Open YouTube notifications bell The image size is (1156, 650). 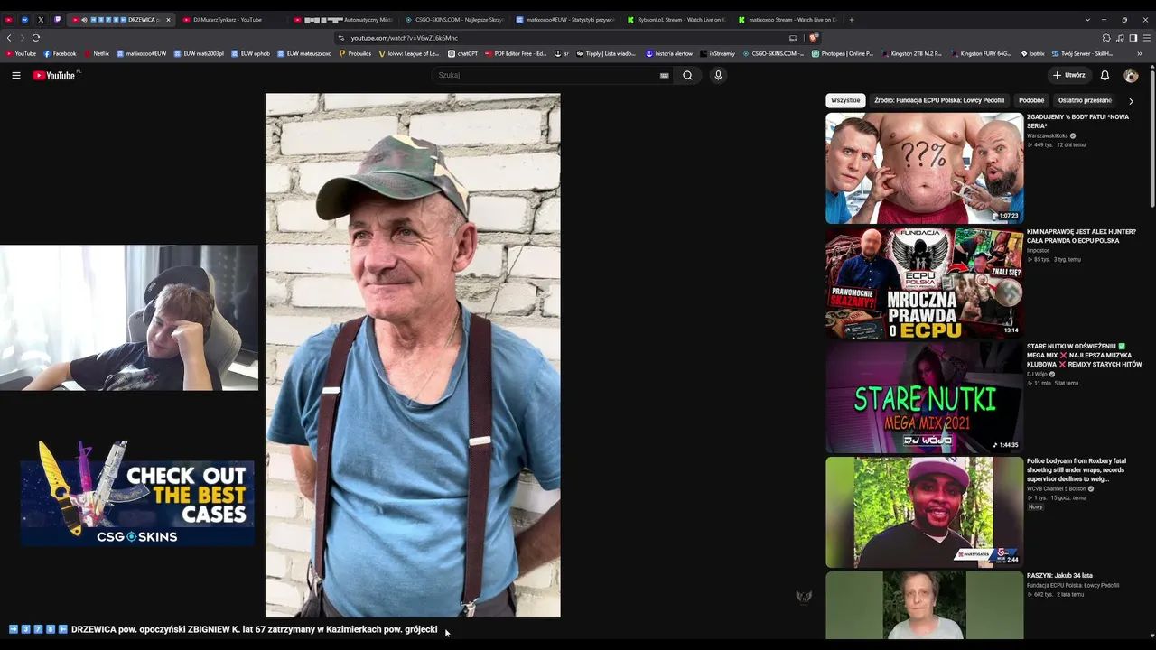1105,75
